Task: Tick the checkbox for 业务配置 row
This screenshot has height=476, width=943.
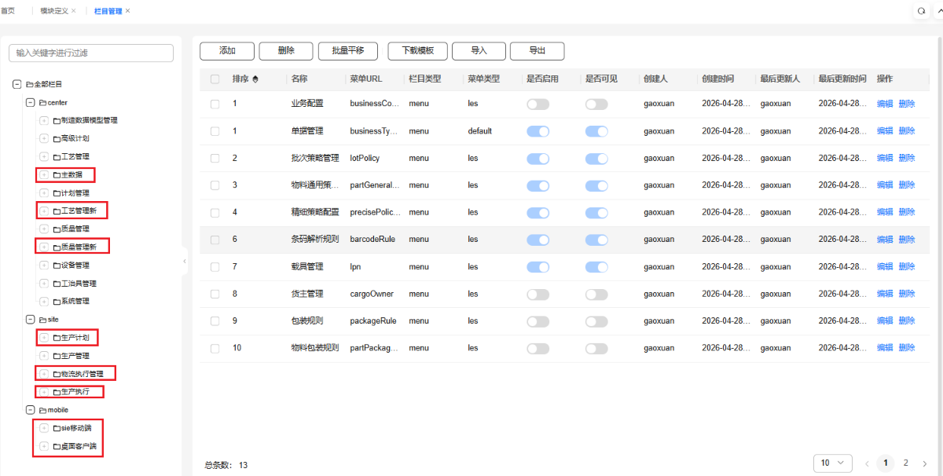Action: [215, 104]
